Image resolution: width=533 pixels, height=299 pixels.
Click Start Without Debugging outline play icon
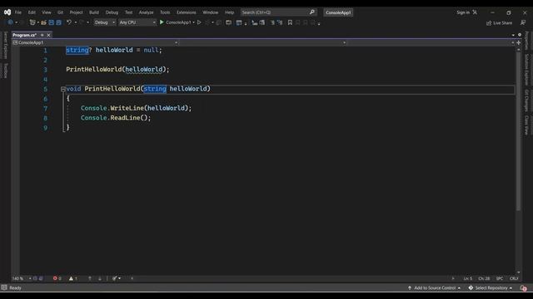pyautogui.click(x=199, y=22)
